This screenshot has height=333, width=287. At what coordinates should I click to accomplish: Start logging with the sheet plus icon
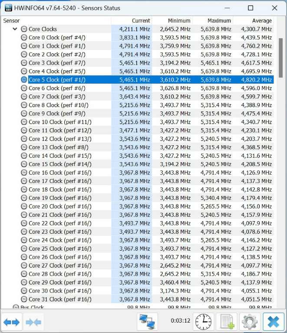(227, 322)
